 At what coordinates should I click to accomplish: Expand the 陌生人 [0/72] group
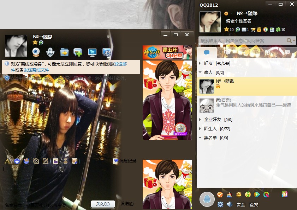coord(200,128)
